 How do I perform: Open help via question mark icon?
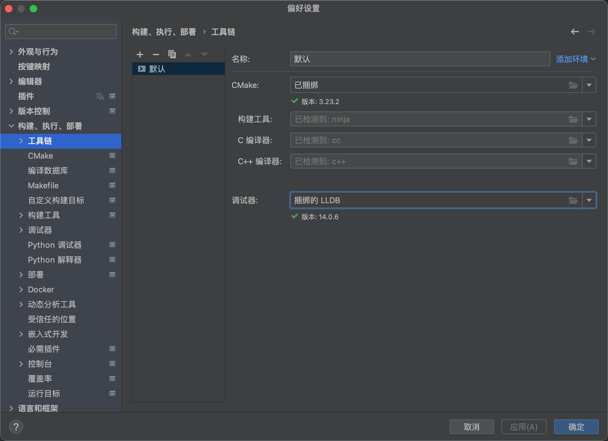click(x=16, y=427)
